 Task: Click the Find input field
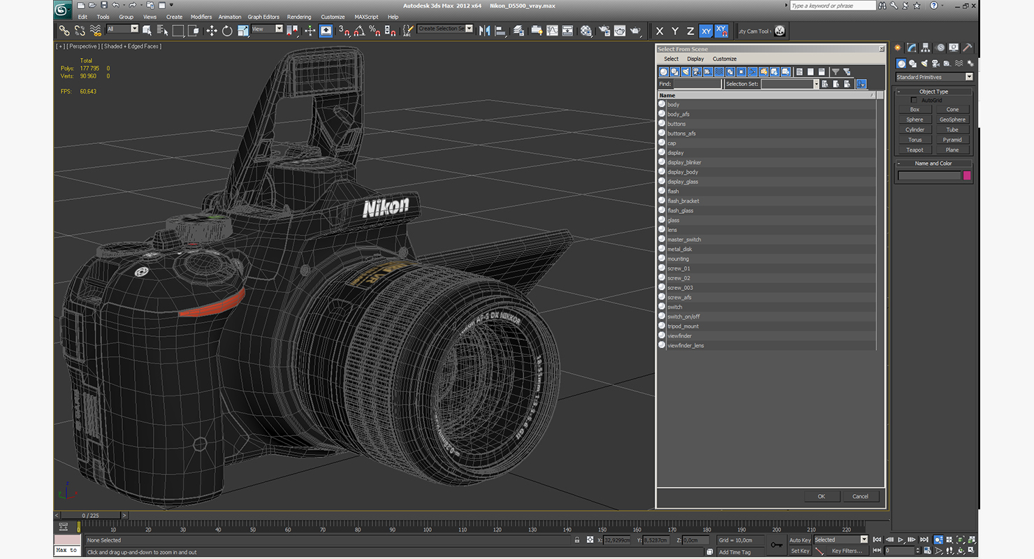coord(697,84)
